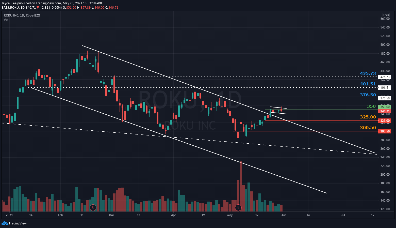Click the USD currency label
This screenshot has width=396, height=228.
click(x=386, y=15)
